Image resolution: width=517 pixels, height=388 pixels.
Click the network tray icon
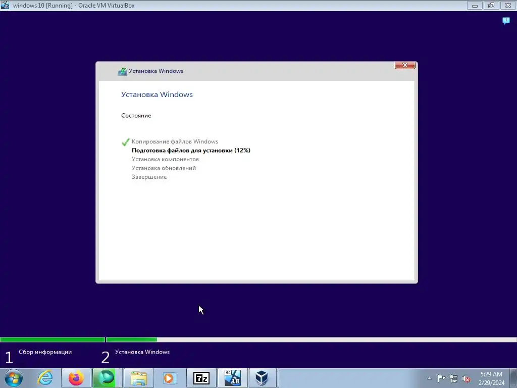coord(454,379)
